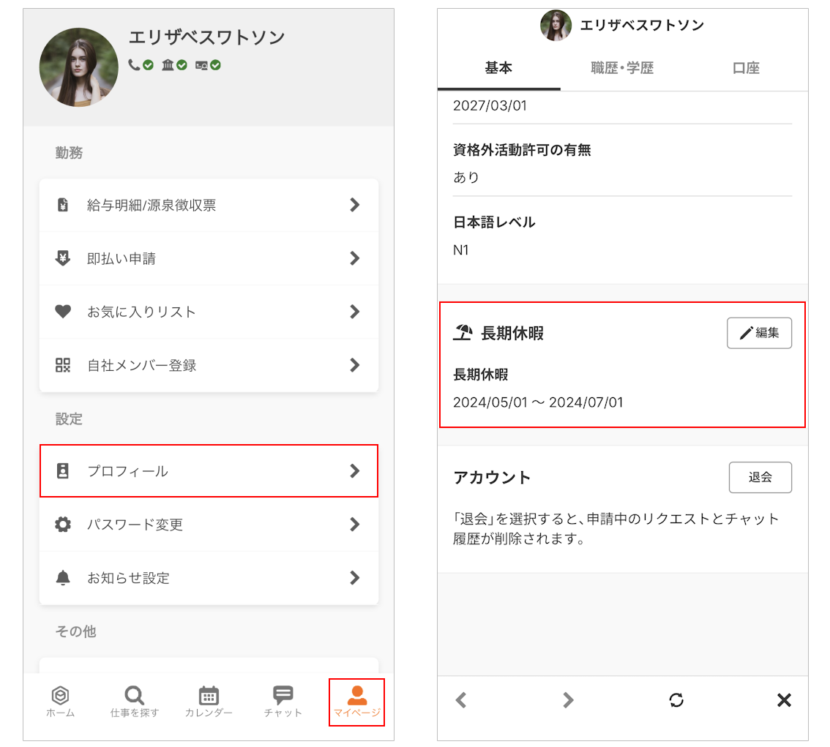
Task: Open the お知らせ設定 entry
Action: tap(209, 578)
